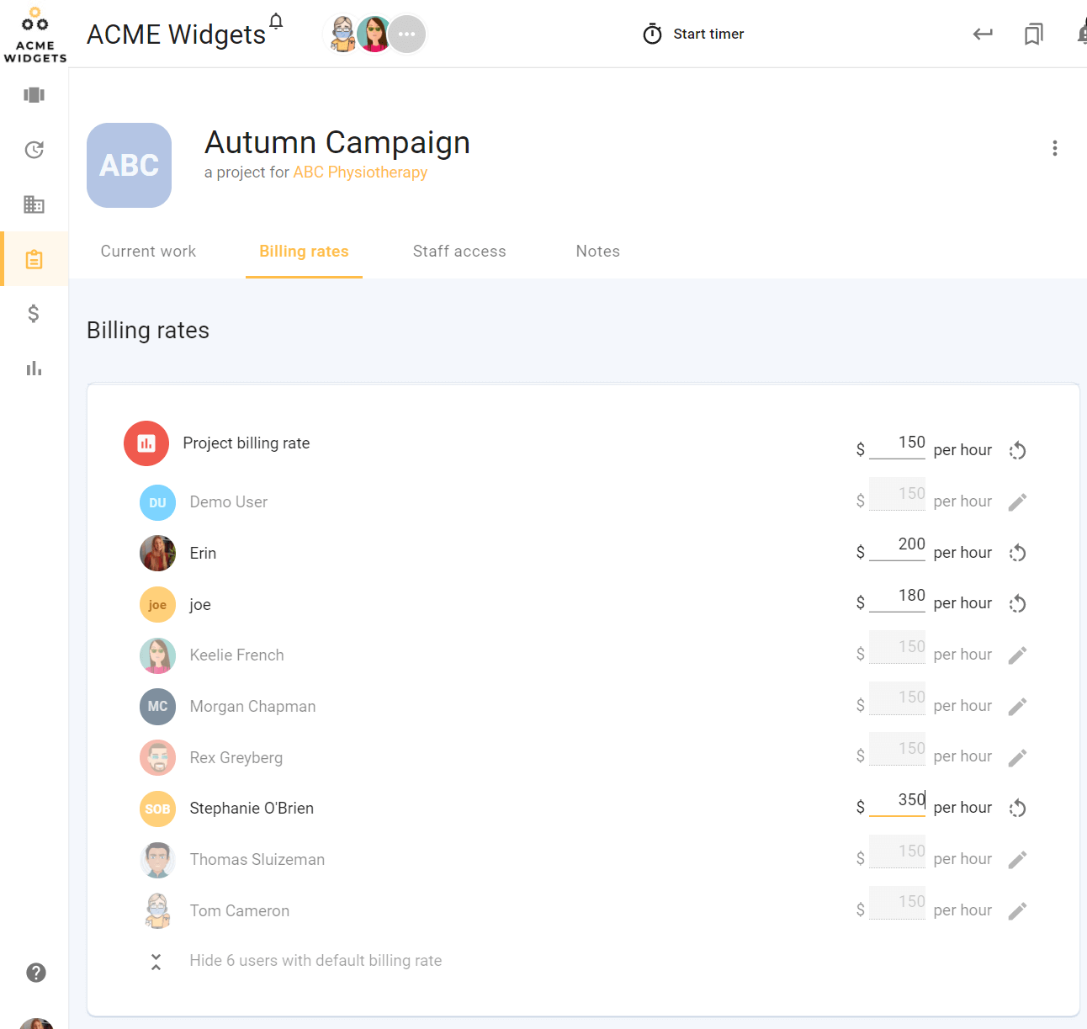
Task: Edit Demo User's billing rate with pencil
Action: (1017, 502)
